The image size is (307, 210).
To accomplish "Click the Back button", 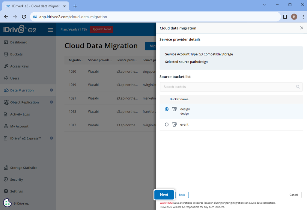I will pos(182,195).
